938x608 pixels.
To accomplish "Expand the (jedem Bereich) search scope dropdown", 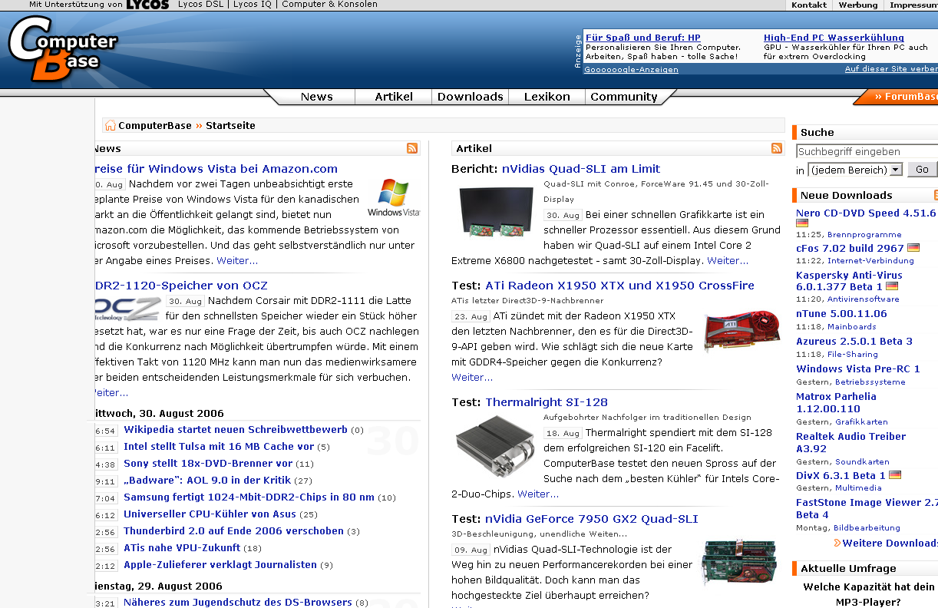I will pyautogui.click(x=855, y=170).
